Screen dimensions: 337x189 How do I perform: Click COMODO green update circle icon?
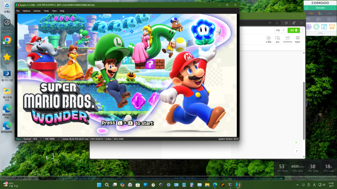point(317,27)
